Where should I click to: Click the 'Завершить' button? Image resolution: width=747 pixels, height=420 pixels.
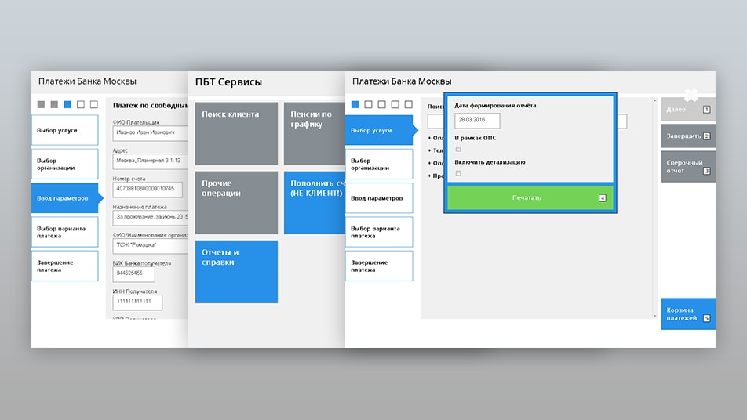point(688,136)
